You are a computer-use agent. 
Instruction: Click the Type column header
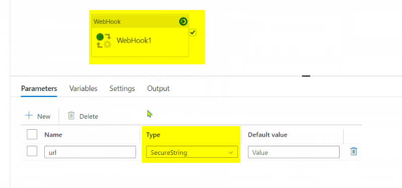(x=153, y=135)
